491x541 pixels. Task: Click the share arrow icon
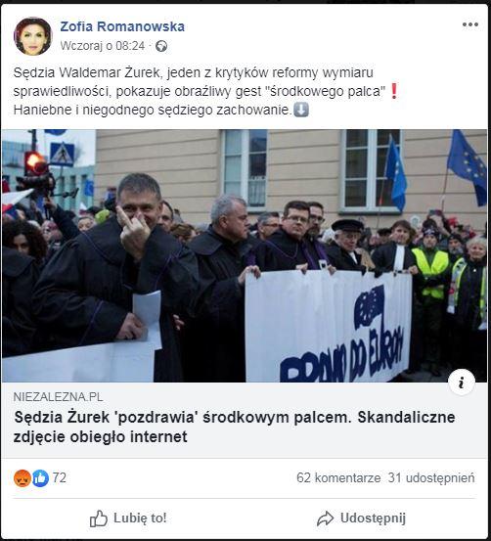tap(326, 518)
